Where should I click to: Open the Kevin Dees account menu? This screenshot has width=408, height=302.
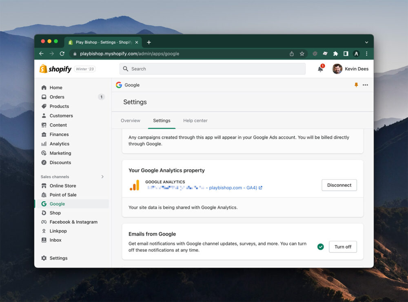[350, 69]
